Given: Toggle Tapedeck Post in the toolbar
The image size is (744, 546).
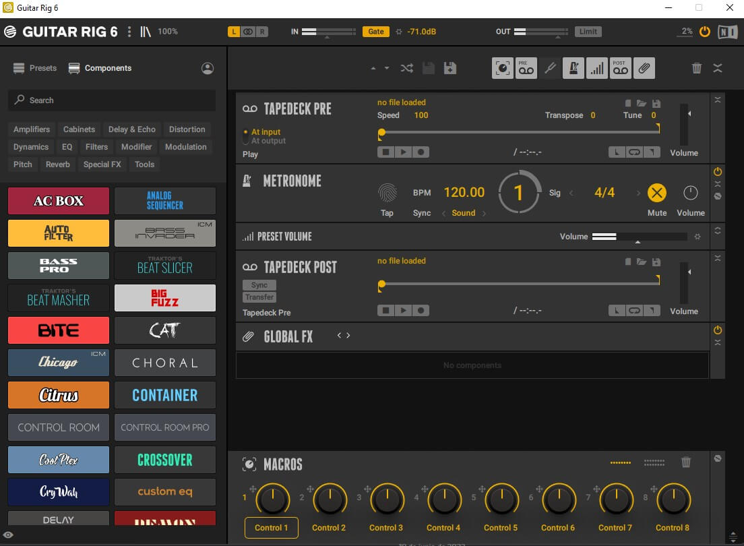Looking at the screenshot, I should pyautogui.click(x=620, y=68).
